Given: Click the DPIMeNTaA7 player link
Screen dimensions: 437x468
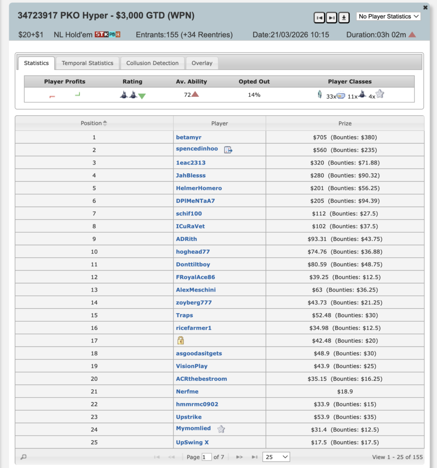Looking at the screenshot, I should pos(195,201).
